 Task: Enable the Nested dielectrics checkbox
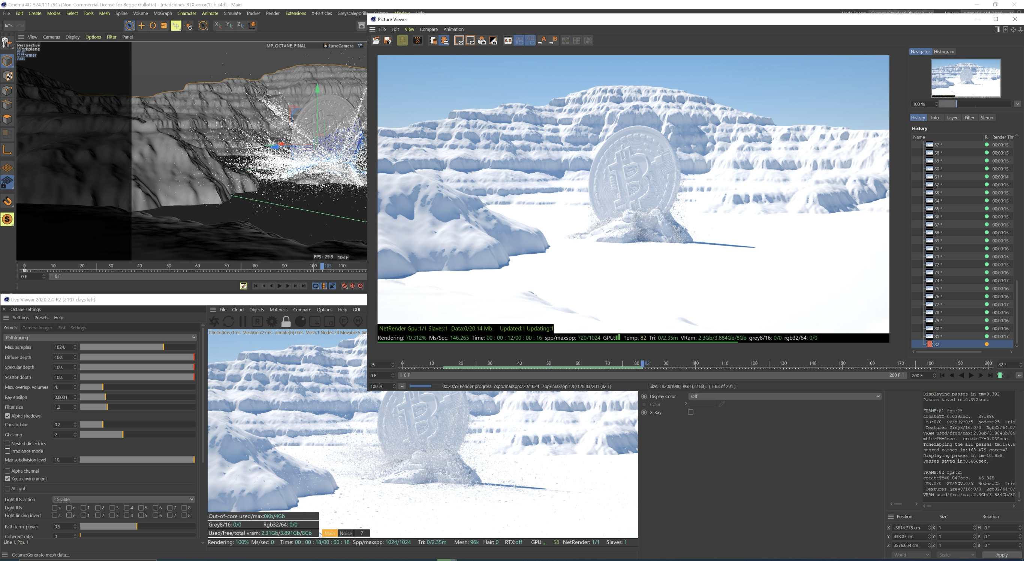pos(7,443)
